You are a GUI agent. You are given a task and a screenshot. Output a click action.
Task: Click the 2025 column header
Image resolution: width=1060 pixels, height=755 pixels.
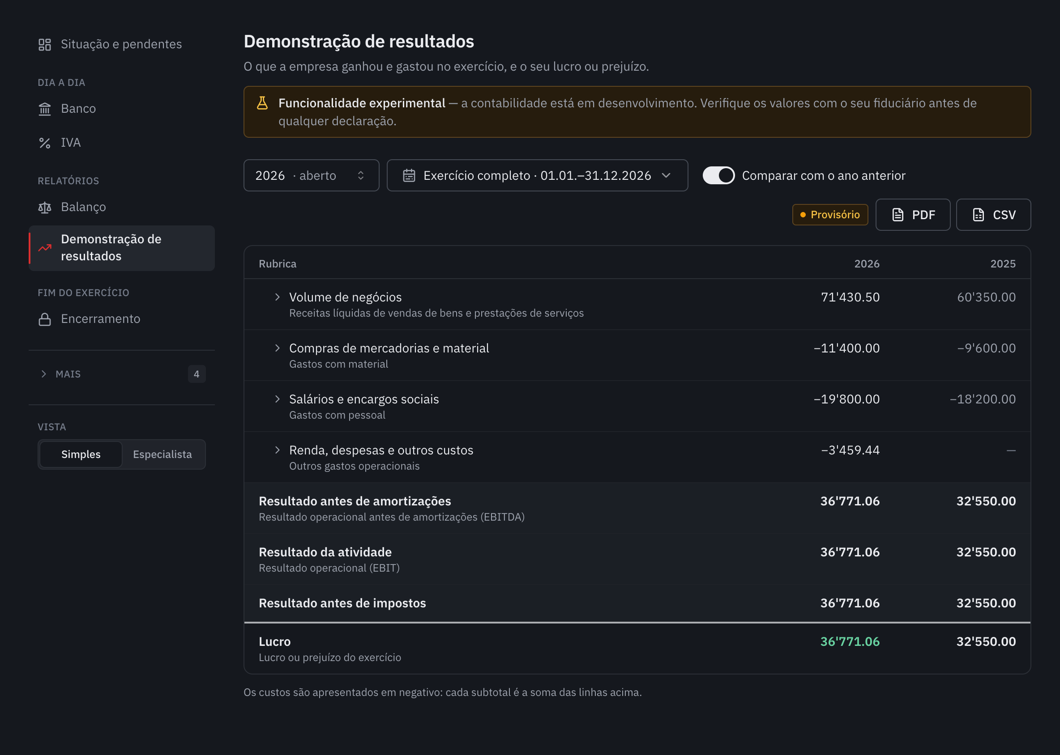[x=1003, y=263]
